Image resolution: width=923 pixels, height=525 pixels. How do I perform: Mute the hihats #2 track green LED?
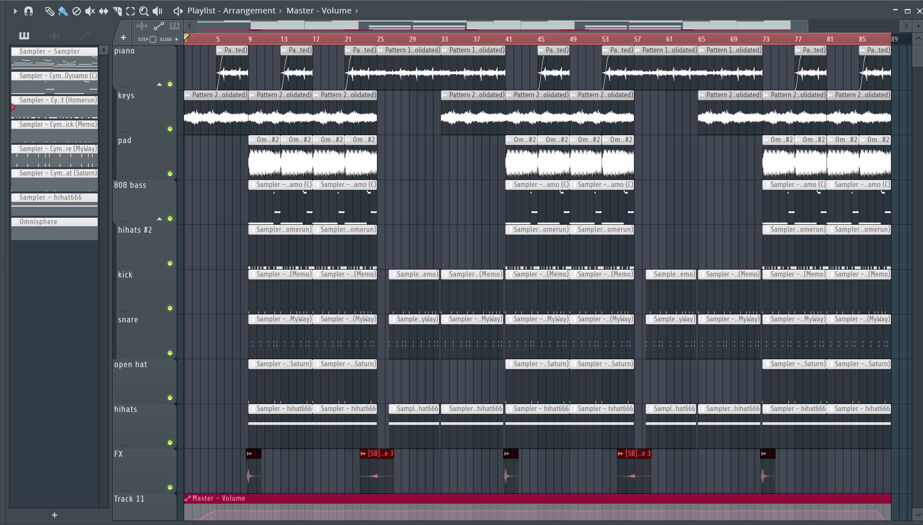pos(170,263)
